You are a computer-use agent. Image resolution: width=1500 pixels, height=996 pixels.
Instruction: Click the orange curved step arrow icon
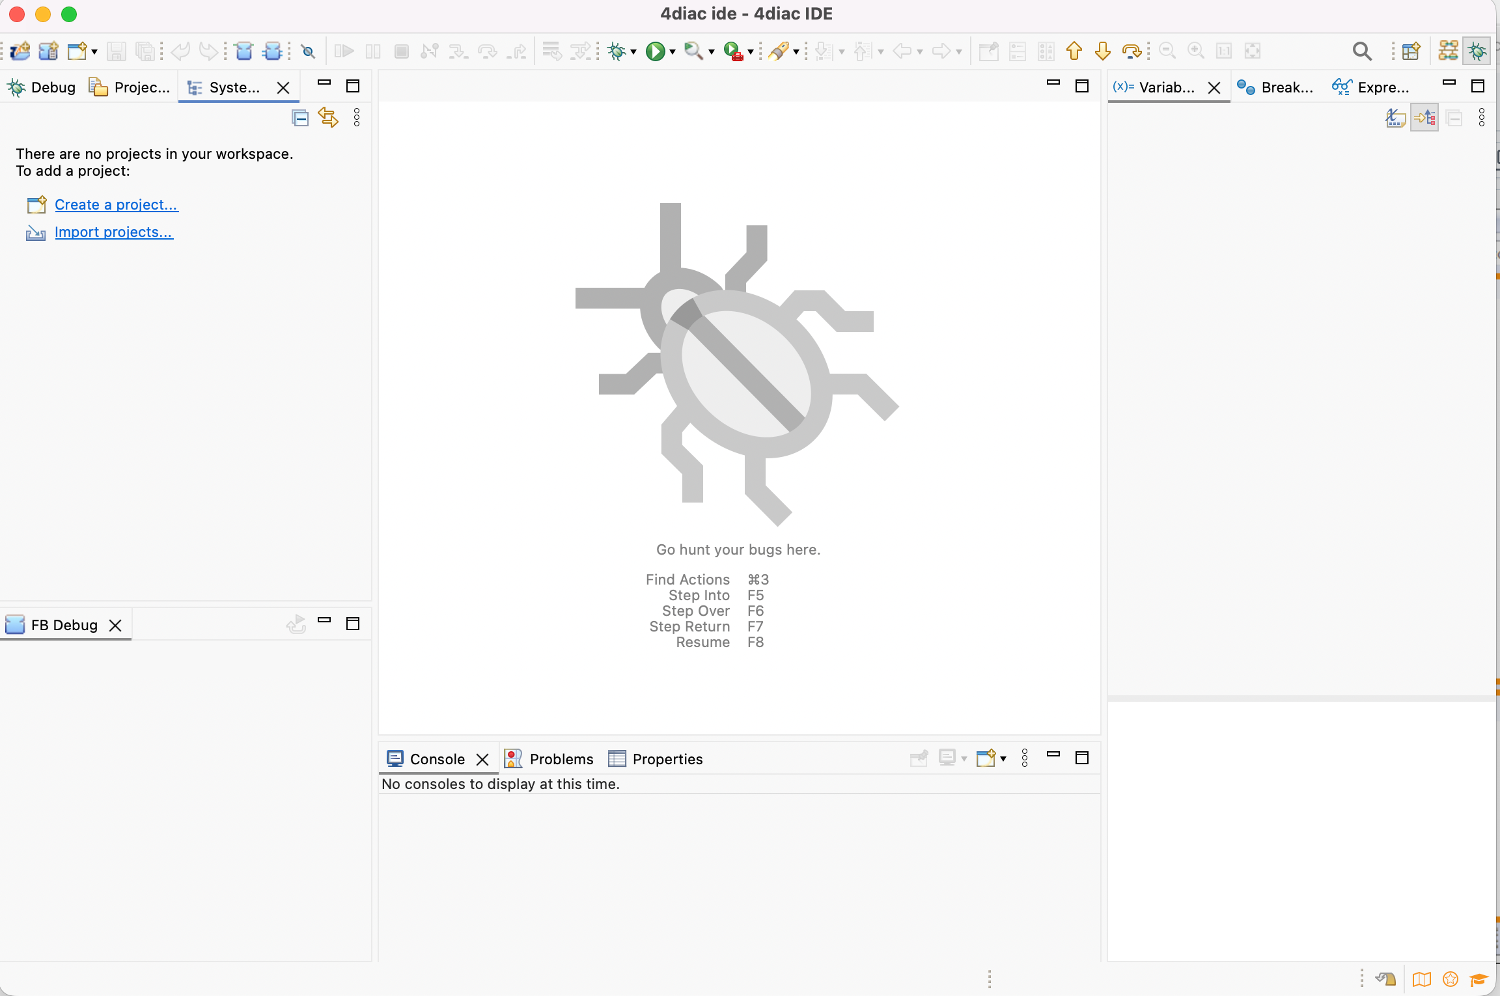click(1132, 51)
